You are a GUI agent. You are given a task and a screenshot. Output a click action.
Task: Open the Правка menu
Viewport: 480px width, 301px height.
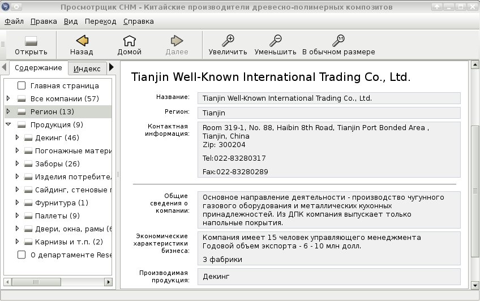pyautogui.click(x=44, y=21)
